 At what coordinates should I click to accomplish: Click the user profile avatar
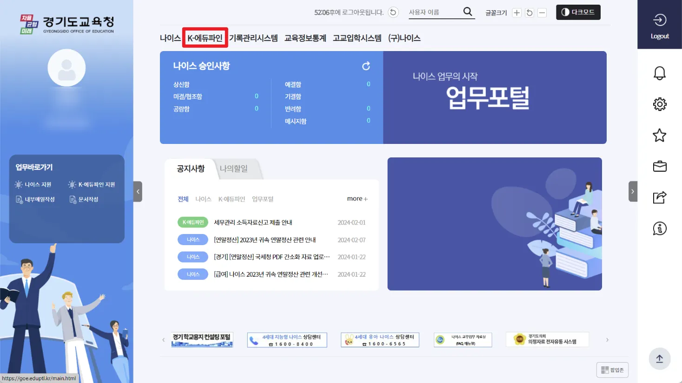click(x=66, y=68)
